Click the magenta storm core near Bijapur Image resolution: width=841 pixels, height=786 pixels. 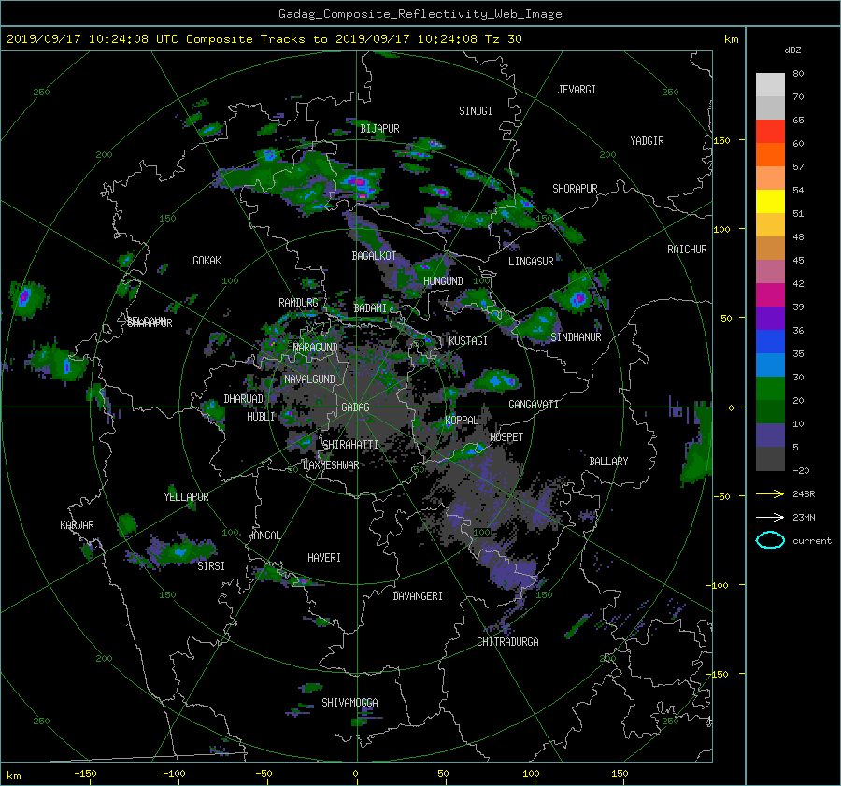[x=358, y=182]
